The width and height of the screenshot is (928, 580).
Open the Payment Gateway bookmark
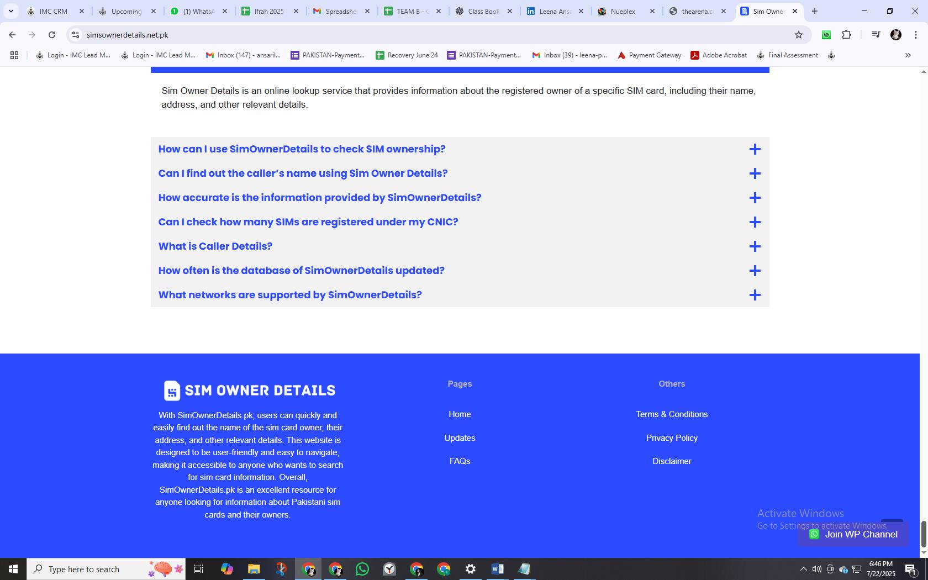click(649, 55)
